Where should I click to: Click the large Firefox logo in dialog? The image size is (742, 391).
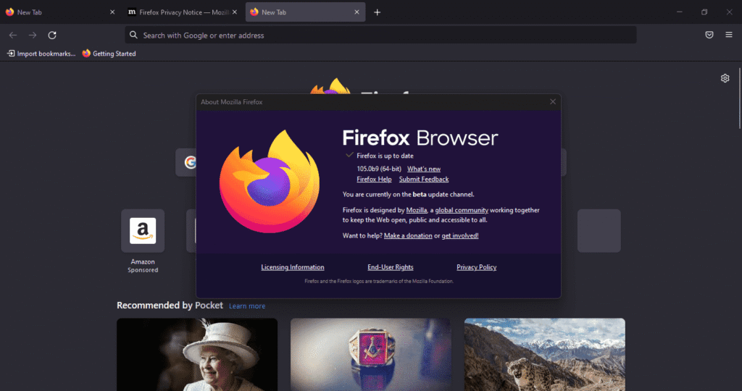(270, 182)
